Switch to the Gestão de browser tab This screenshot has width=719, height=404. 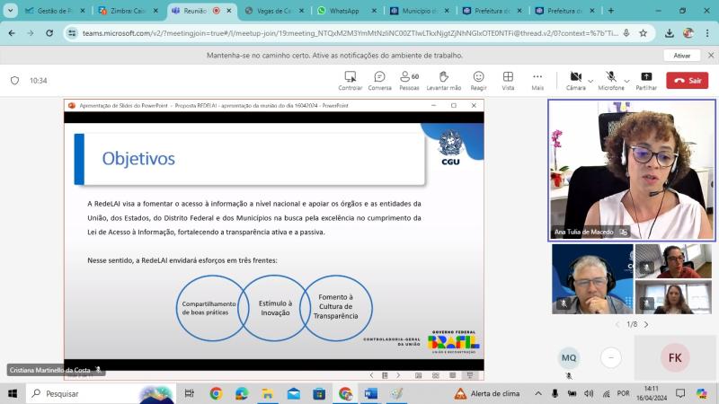[x=56, y=11]
